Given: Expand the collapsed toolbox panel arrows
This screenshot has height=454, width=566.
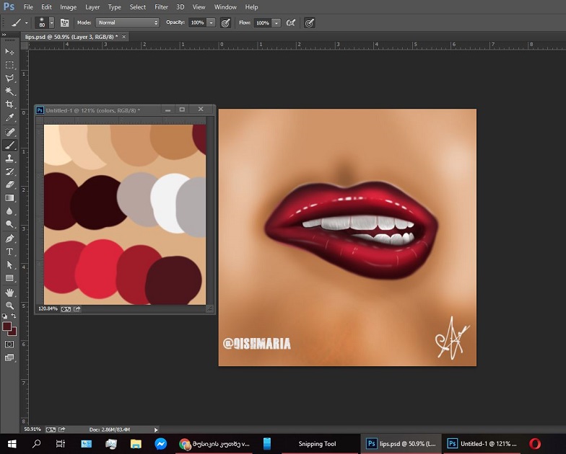Looking at the screenshot, I should (x=4, y=35).
